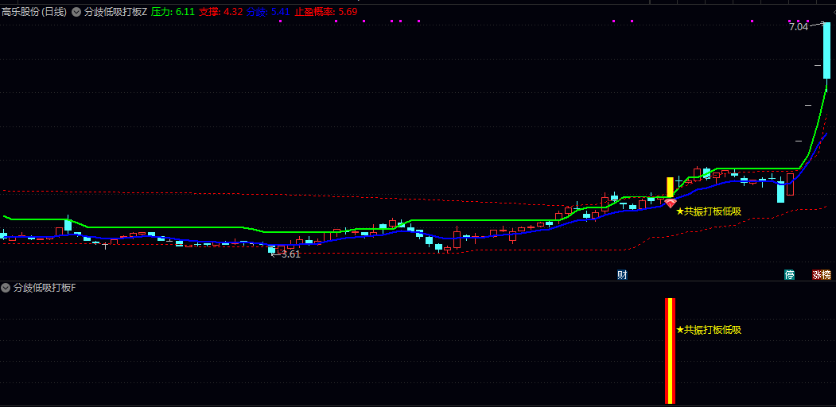
Task: Click the 止盈概率 5.69 value label
Action: click(x=326, y=12)
